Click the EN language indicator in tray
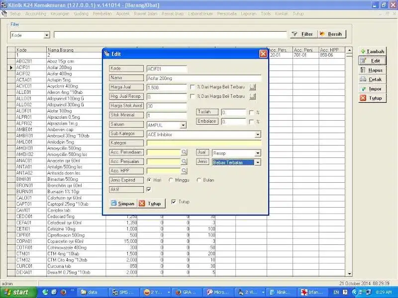398x298 pixels. point(336,292)
